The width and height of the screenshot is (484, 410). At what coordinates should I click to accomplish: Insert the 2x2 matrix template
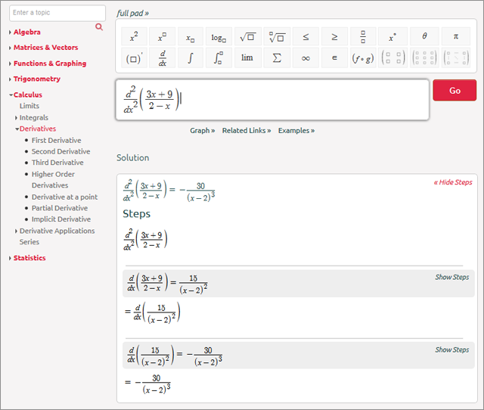392,57
